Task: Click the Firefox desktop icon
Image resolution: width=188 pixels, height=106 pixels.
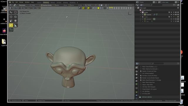Action: click(x=4, y=31)
